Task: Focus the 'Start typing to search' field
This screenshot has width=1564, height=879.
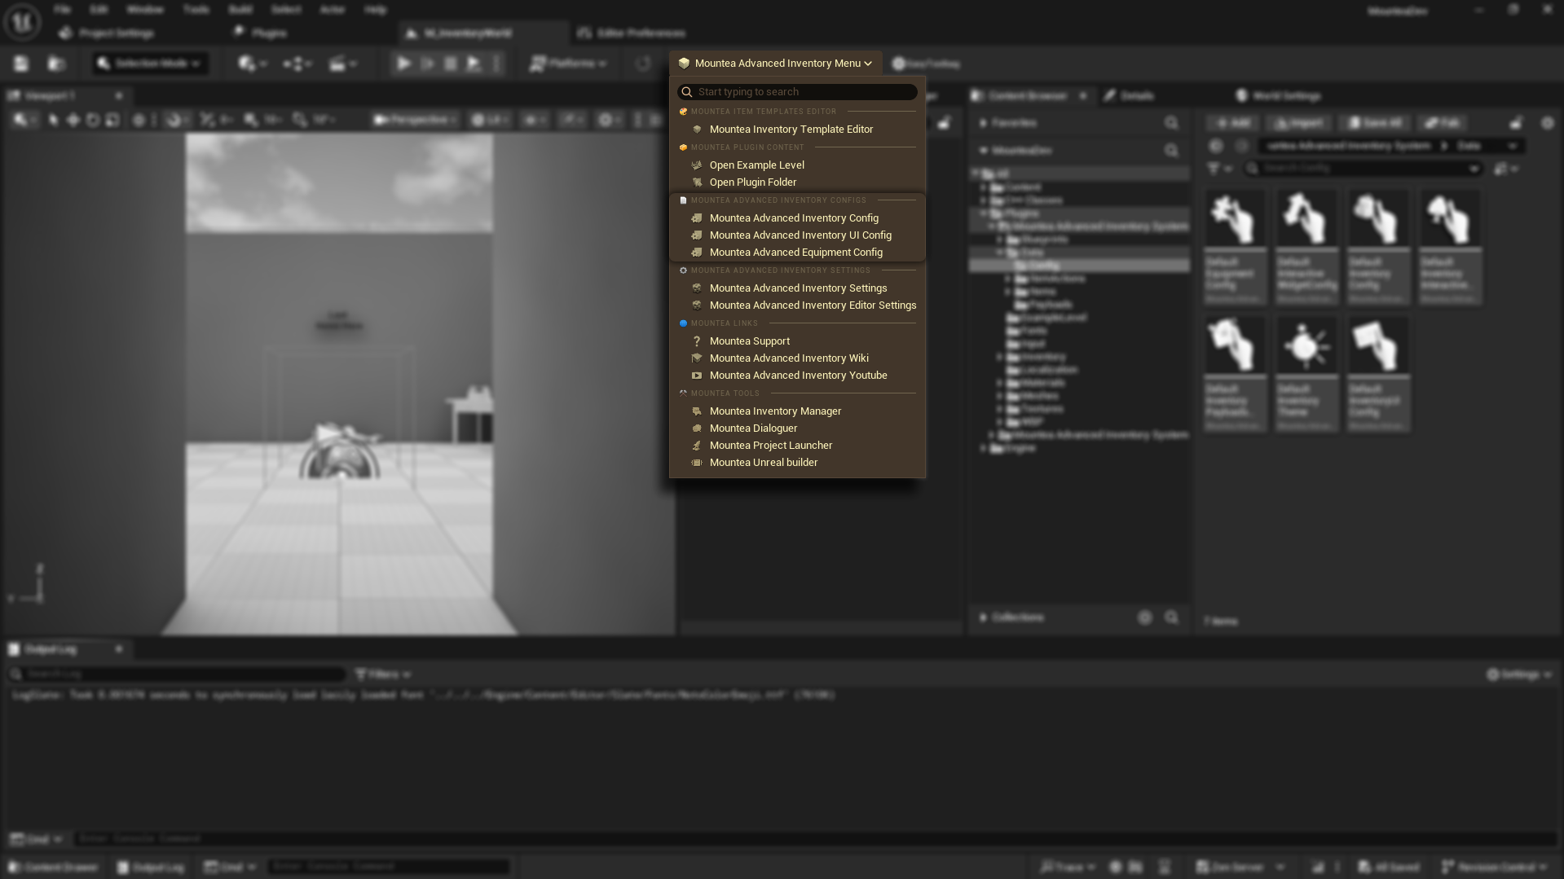Action: pyautogui.click(x=797, y=92)
